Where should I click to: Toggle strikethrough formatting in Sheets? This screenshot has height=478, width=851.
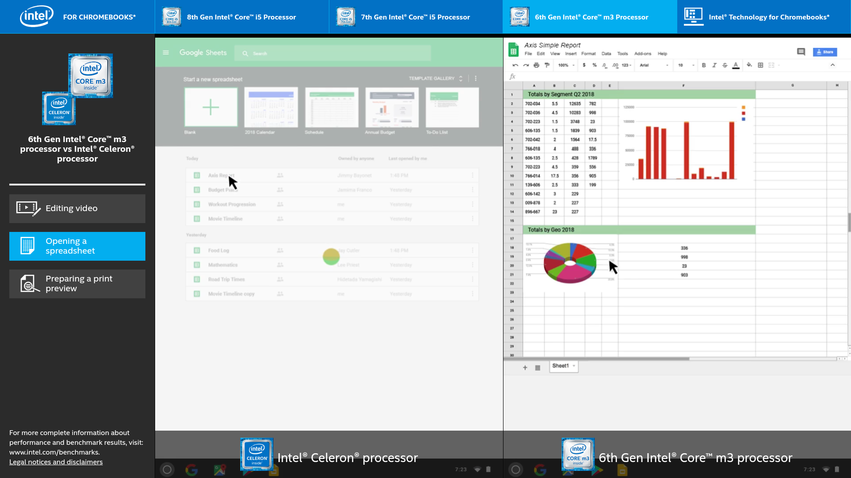point(725,65)
